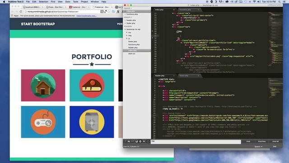Open the cake portfolio thumbnail
The height and width of the screenshot is (163, 289).
coord(92,86)
